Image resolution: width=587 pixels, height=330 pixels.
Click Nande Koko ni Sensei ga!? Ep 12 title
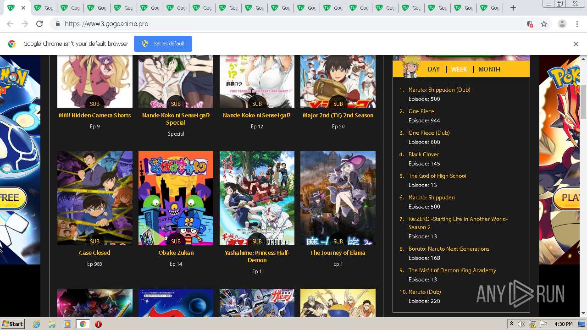[x=257, y=115]
